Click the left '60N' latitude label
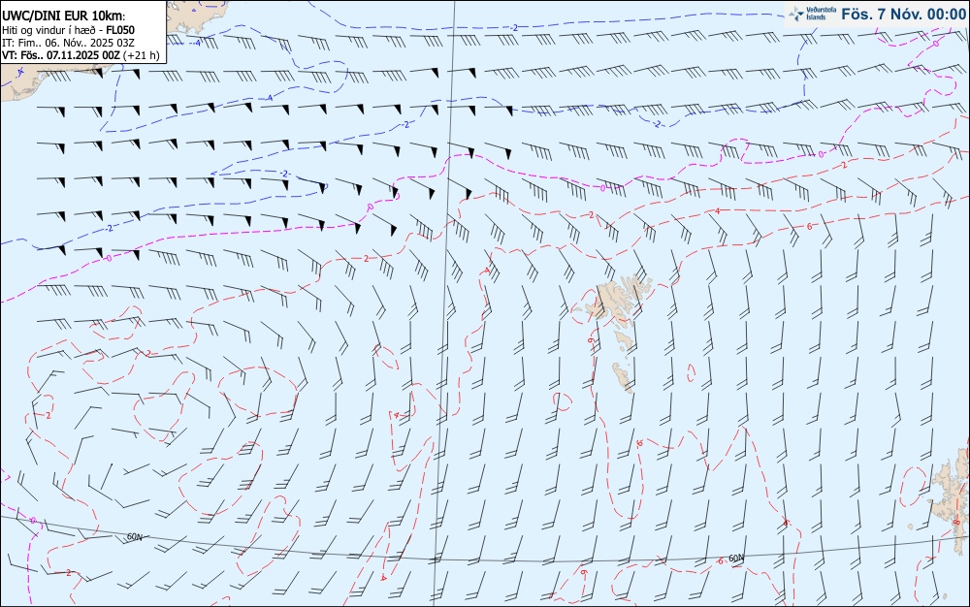Screen dimensions: 970x607 [x=134, y=537]
